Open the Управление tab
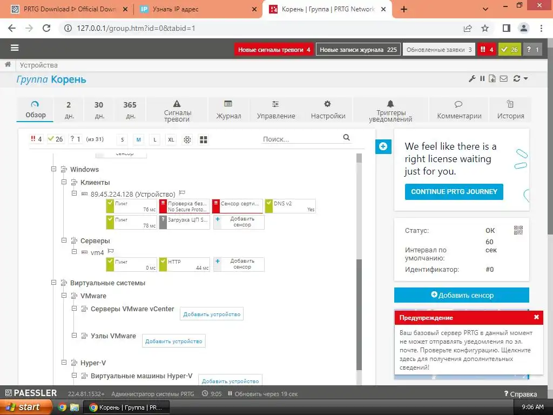553x415 pixels. (276, 110)
